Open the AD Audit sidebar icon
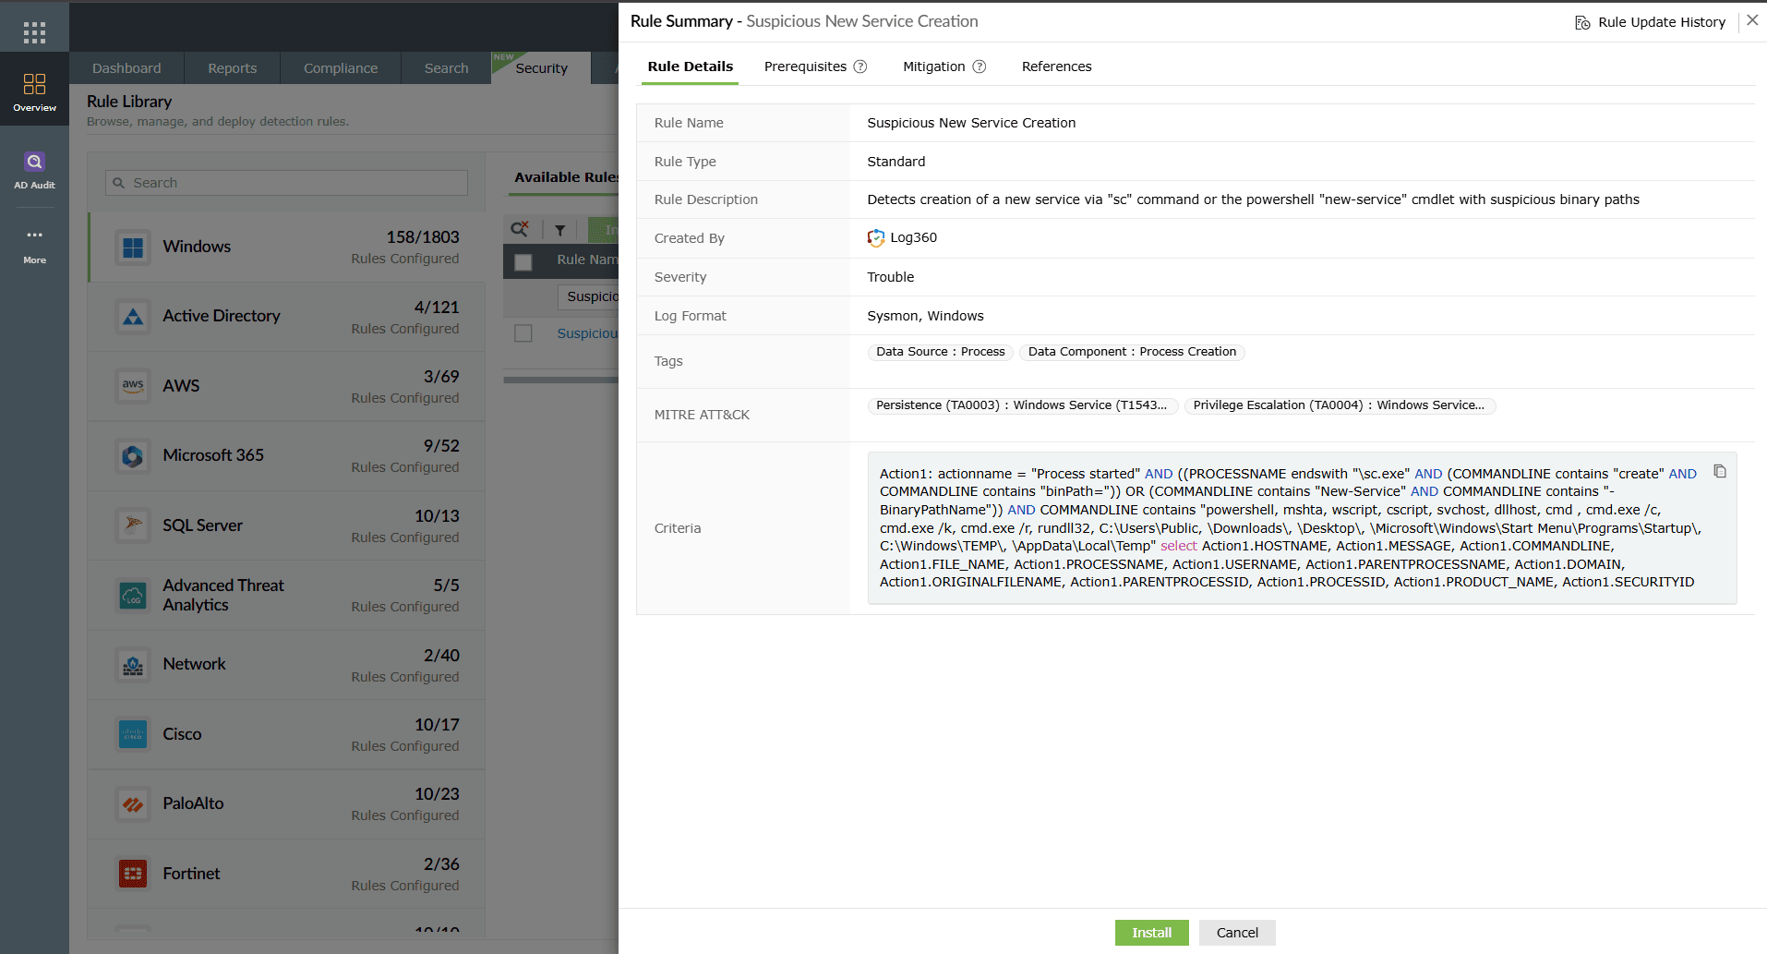The height and width of the screenshot is (954, 1767). pos(34,170)
